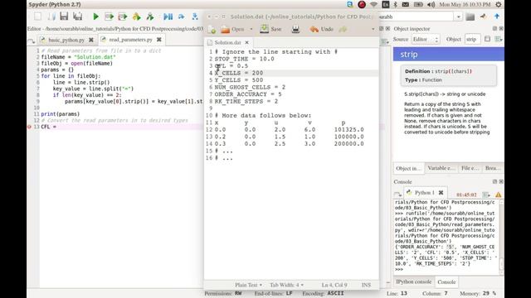Create a new file in Spyder toolbar
Viewport: 531px width, 298px height.
pyautogui.click(x=38, y=17)
